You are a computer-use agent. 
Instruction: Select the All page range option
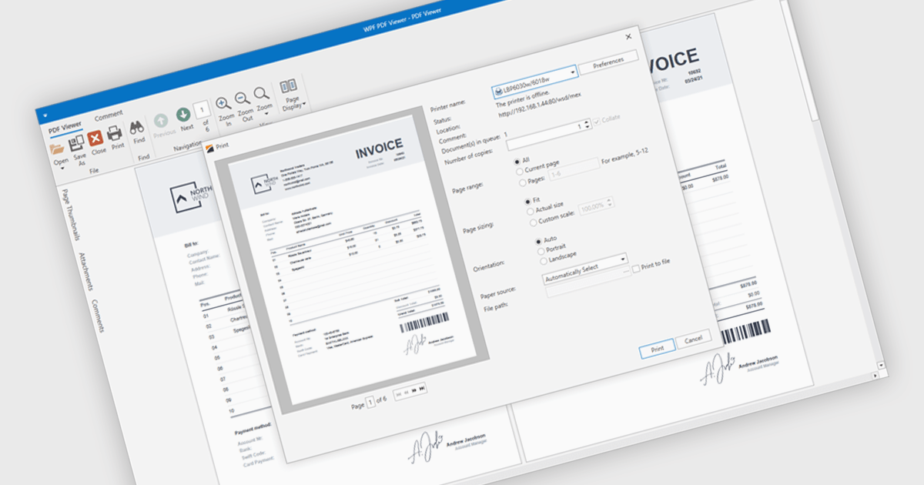tap(516, 162)
